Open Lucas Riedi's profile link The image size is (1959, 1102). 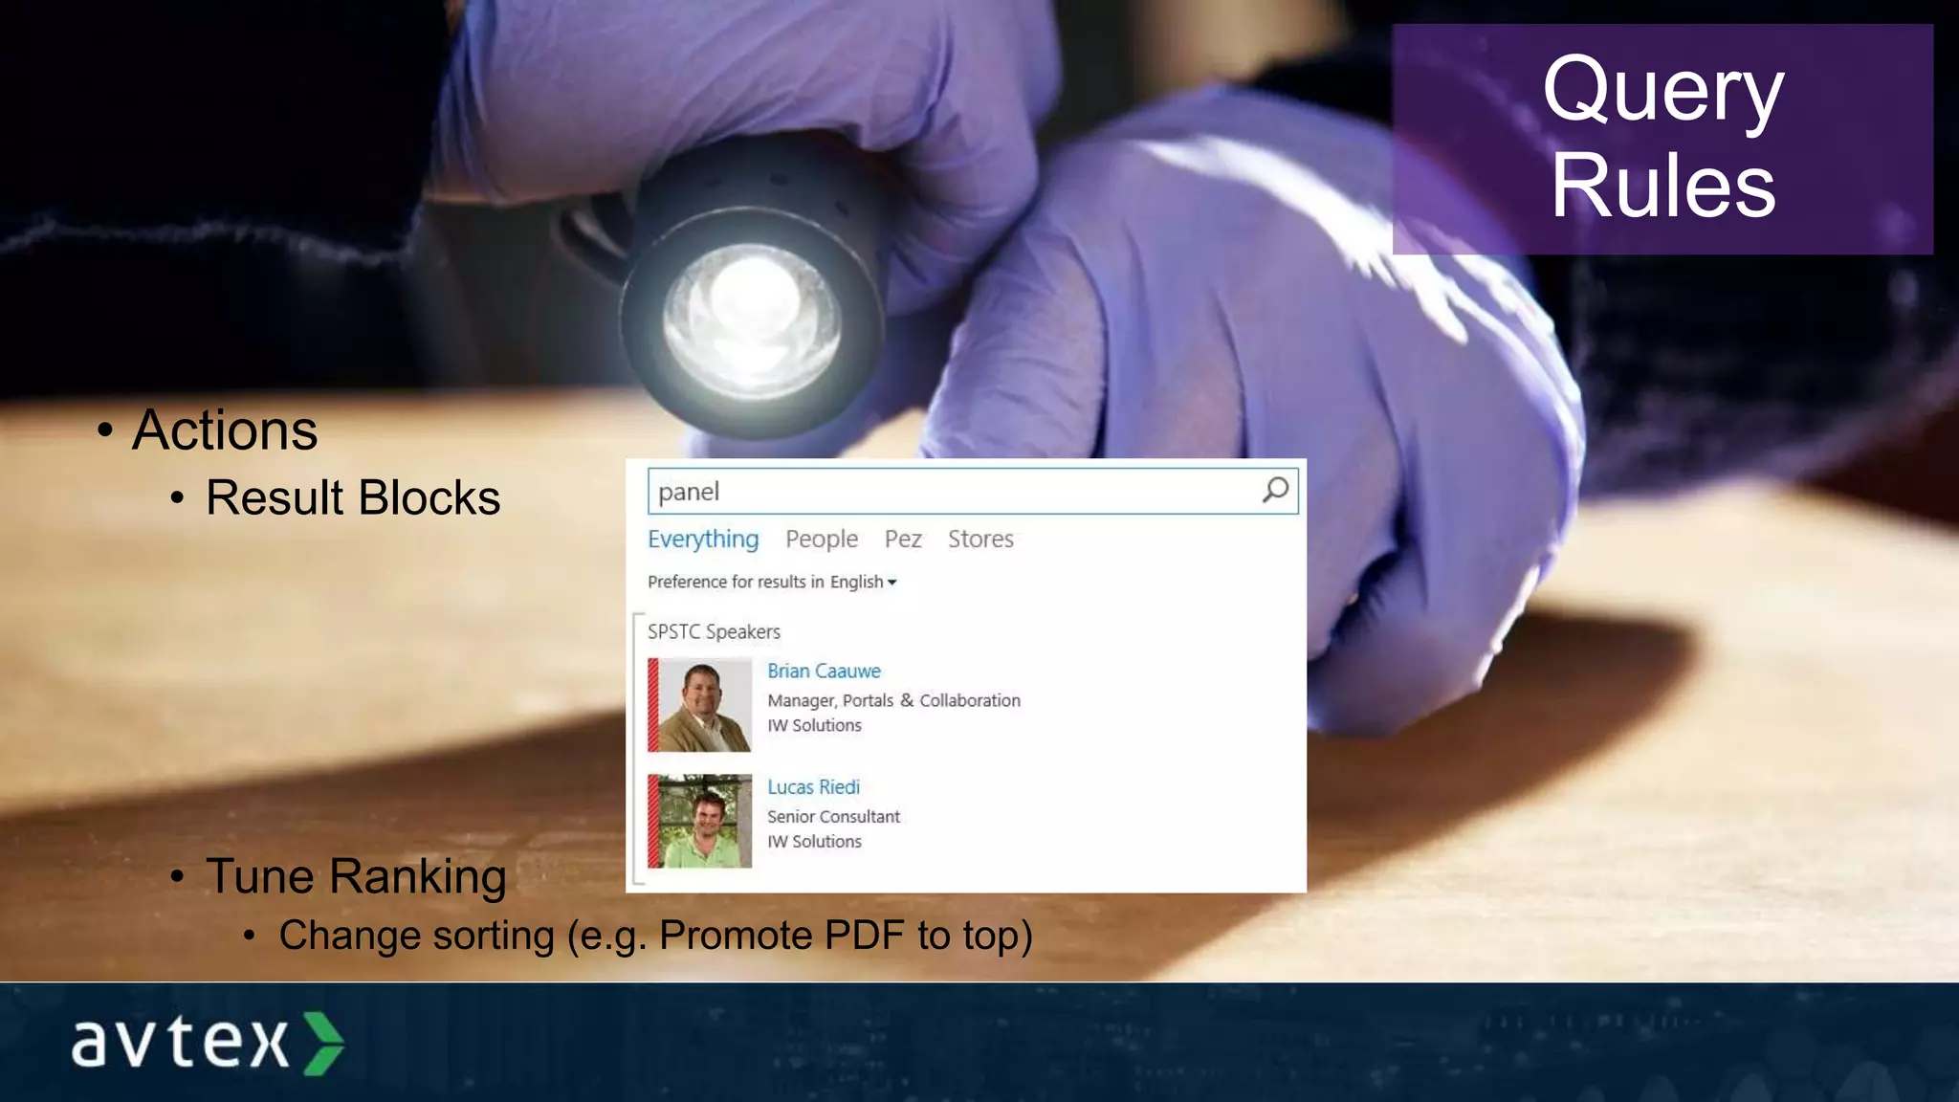pyautogui.click(x=813, y=787)
